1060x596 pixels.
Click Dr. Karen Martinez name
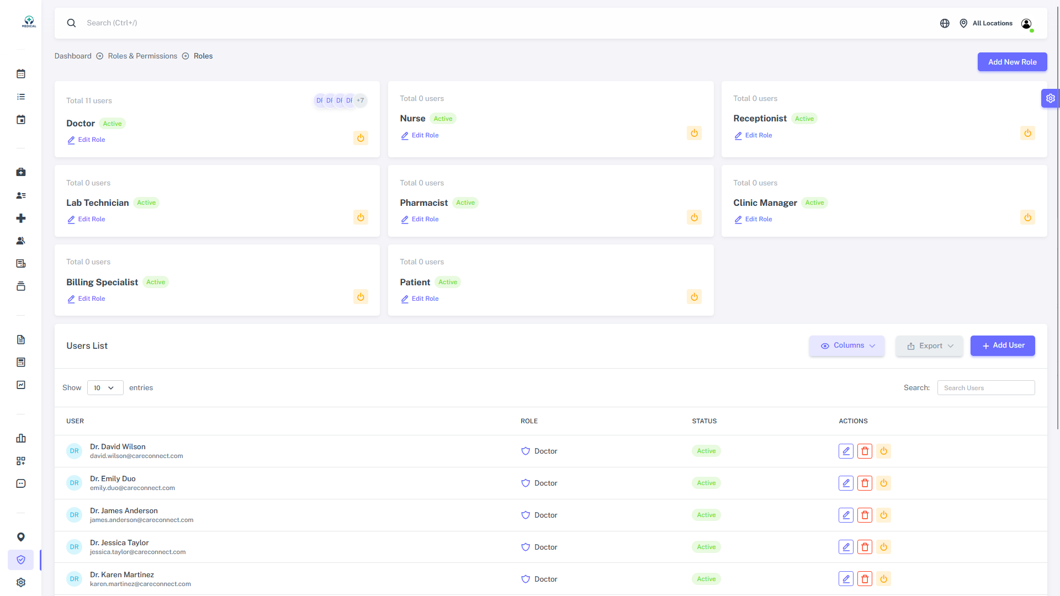click(122, 574)
